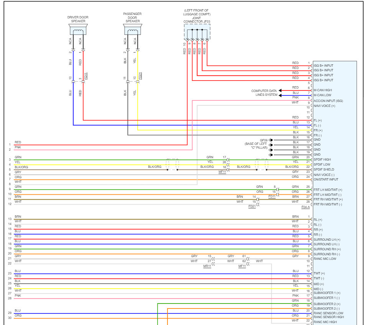Viewport: 368px width, 325px height.
Task: Select the JOINT CONNECTOR JF03 label
Action: [197, 20]
